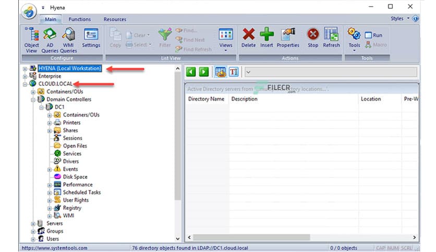This screenshot has height=252, width=436.
Task: Switch to the Resources ribbon tab
Action: pos(115,19)
